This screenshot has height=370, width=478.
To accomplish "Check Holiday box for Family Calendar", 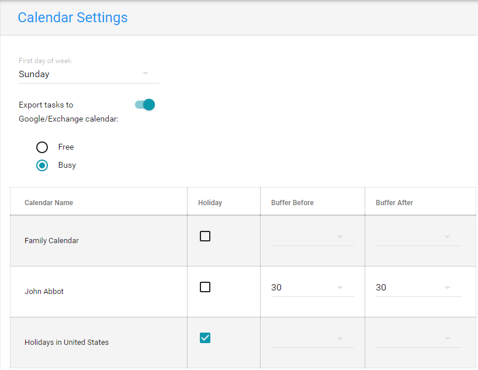I will [x=205, y=236].
